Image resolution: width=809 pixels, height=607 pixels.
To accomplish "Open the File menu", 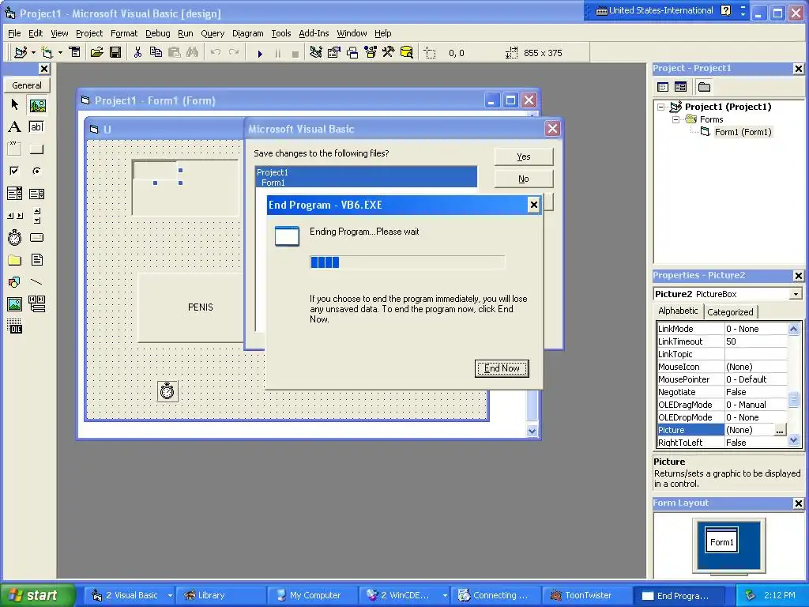I will tap(14, 33).
